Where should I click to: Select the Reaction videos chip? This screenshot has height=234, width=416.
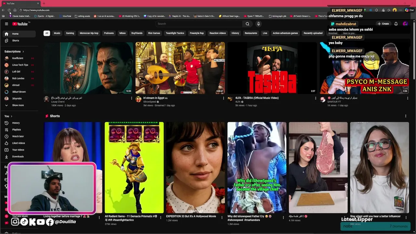(218, 33)
